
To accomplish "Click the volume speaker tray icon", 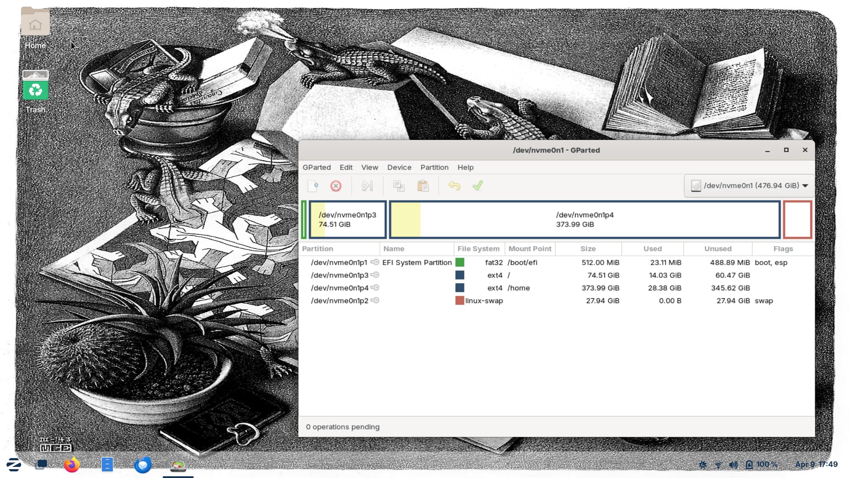I will [734, 465].
